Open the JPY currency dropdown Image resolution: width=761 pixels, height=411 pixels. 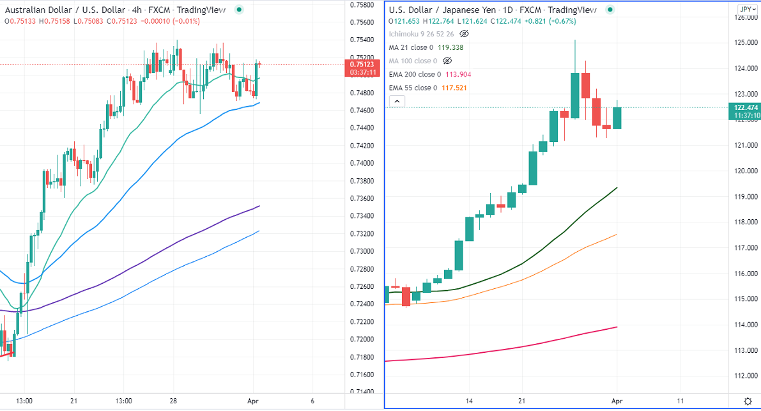[745, 9]
